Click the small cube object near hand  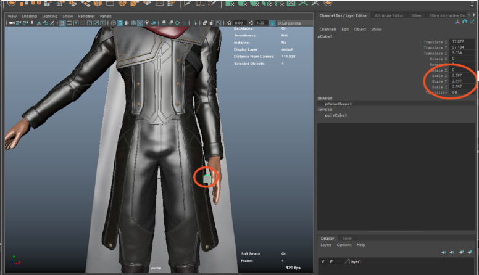tap(207, 178)
